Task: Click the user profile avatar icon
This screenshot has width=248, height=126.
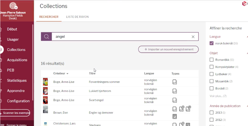Action: tap(13, 6)
